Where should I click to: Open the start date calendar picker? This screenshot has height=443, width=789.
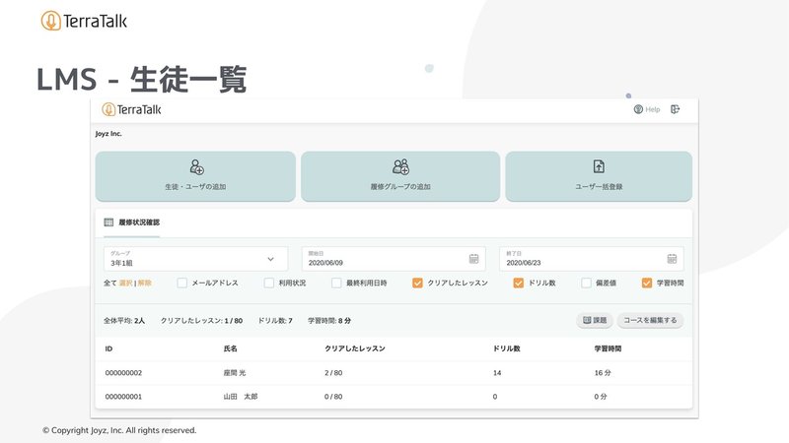point(473,259)
